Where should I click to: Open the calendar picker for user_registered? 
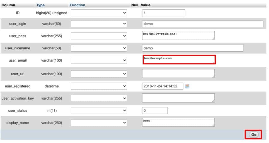187,86
